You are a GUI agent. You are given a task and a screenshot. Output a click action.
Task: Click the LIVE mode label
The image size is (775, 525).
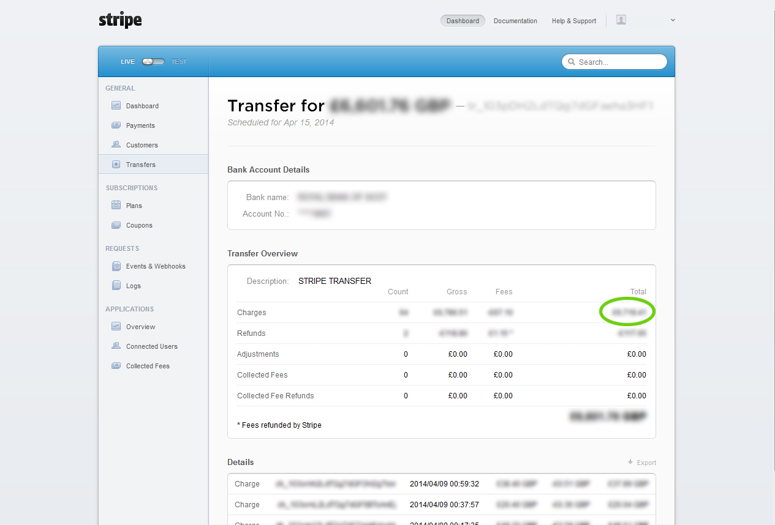[x=127, y=62]
